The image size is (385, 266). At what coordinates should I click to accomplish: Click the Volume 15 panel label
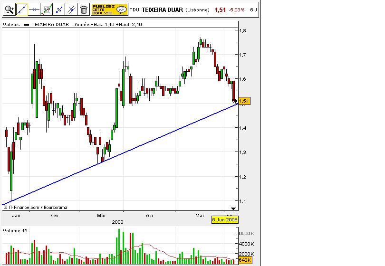(x=15, y=231)
